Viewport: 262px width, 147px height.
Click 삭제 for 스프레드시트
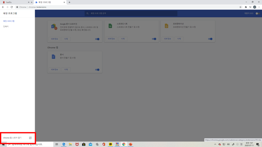coord(123,39)
